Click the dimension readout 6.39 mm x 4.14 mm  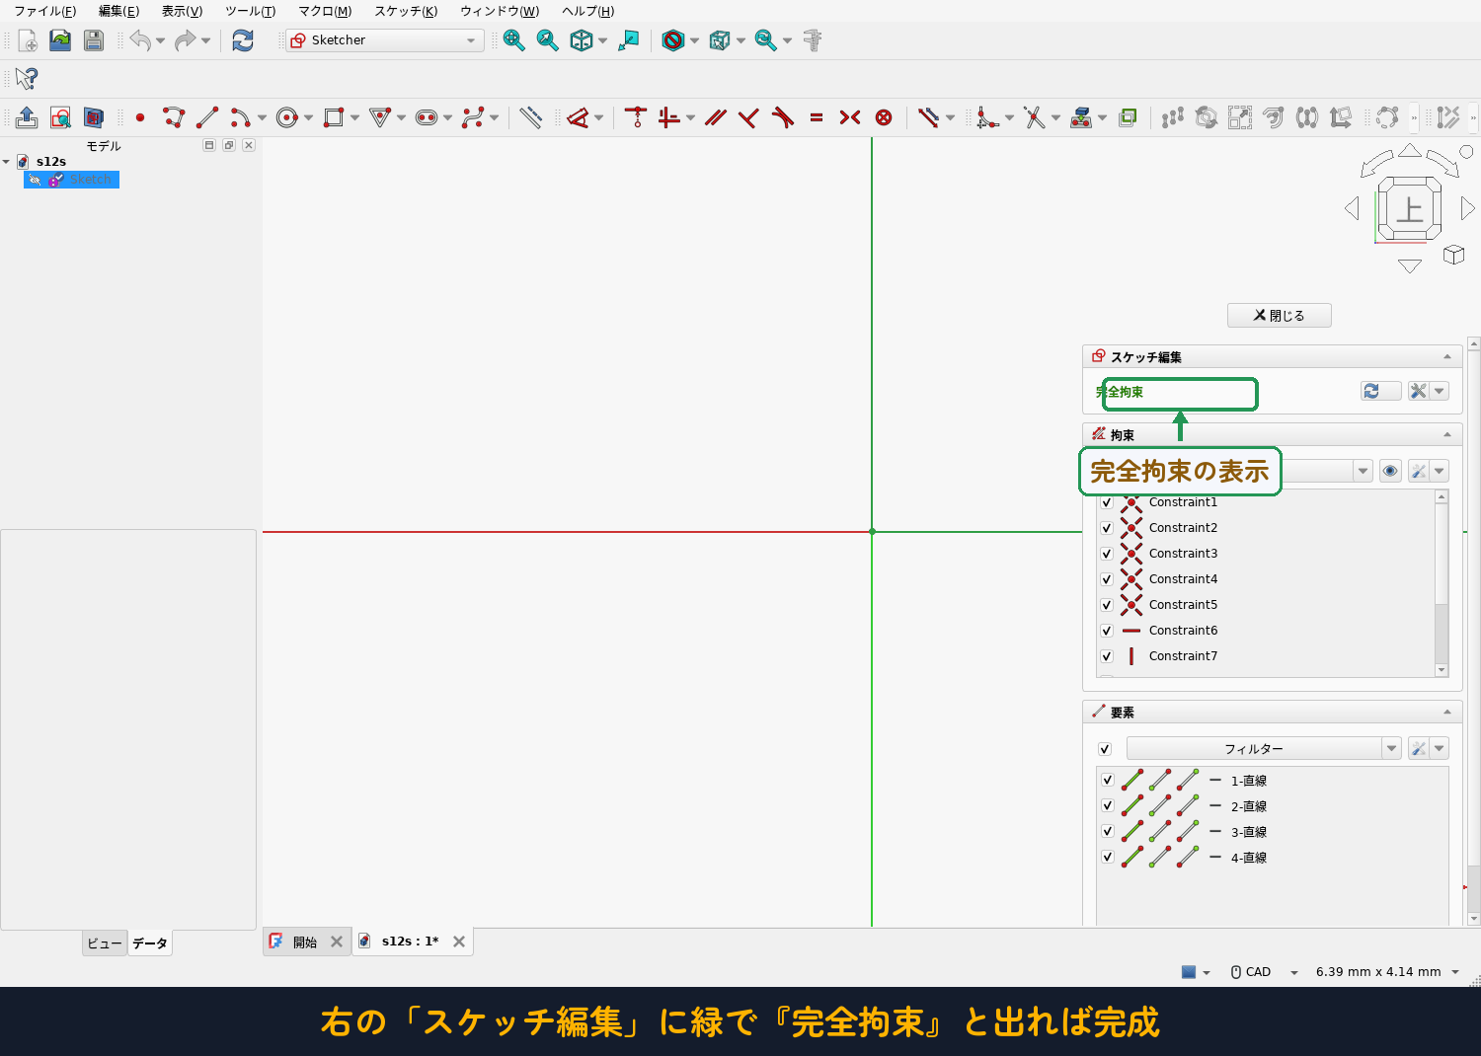tap(1378, 972)
